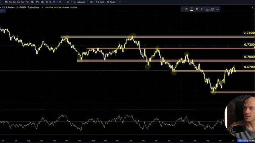
Task: Click the undo arrow
Action: 120,2
